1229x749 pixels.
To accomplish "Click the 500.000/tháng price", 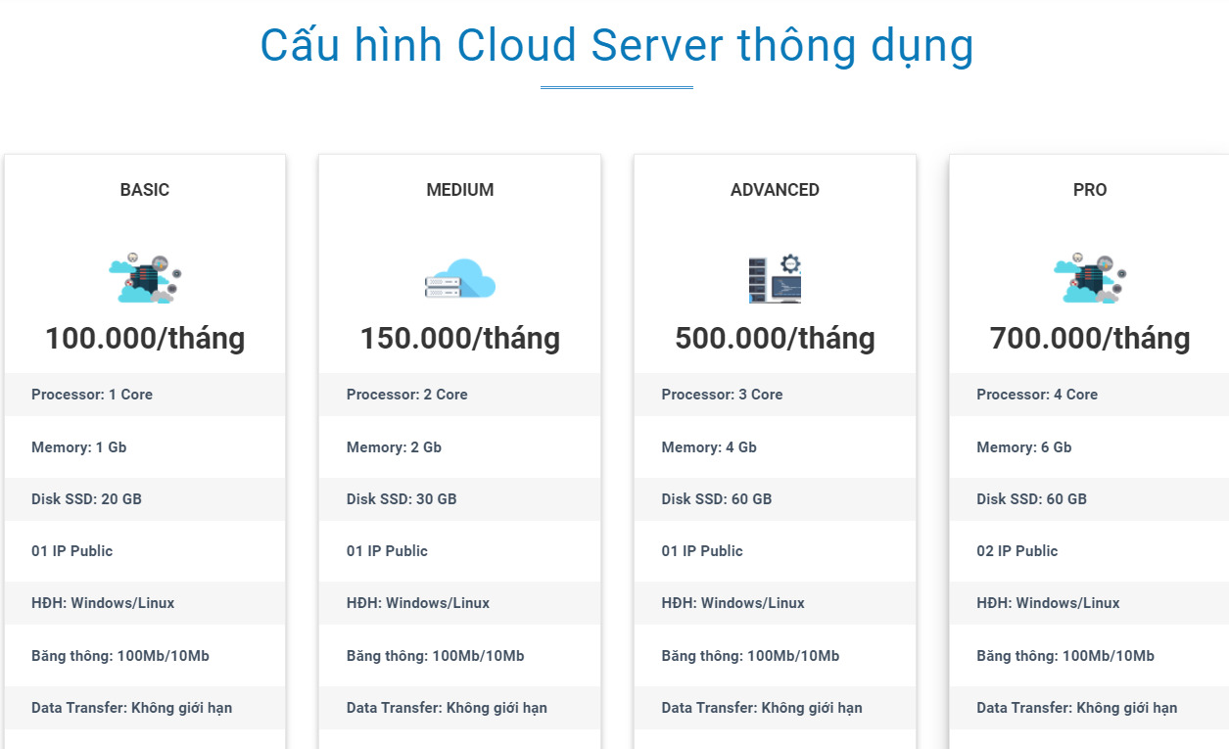I will [775, 339].
